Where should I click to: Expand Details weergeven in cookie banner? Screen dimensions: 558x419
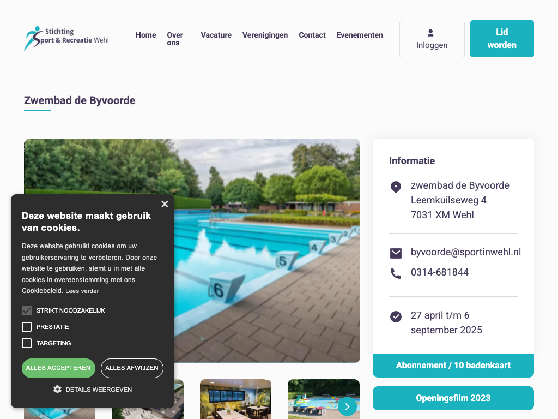click(x=99, y=390)
